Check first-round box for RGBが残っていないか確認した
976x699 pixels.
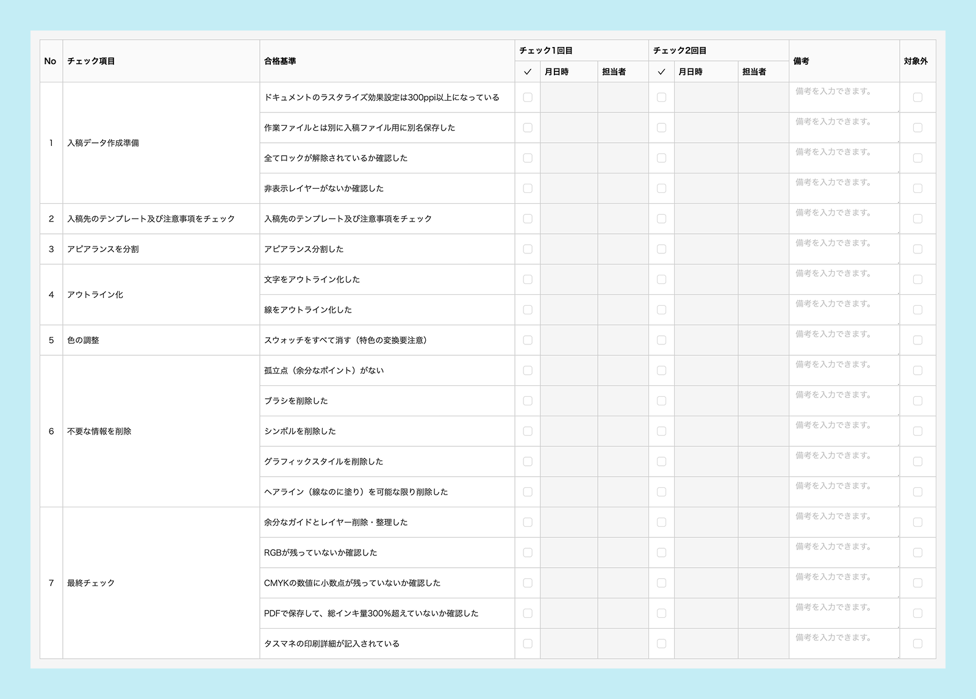click(528, 552)
